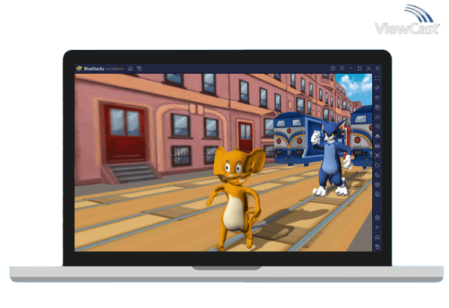
Task: Go to Android home from side toolbar
Action: coord(377,237)
